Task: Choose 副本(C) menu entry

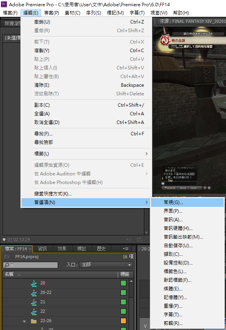Action: 86,105
